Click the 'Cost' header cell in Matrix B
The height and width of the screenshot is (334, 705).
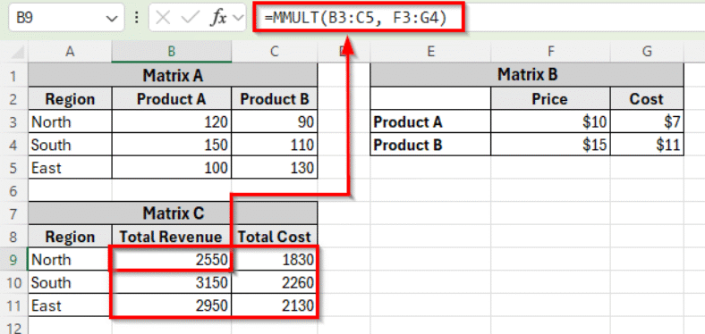(647, 99)
